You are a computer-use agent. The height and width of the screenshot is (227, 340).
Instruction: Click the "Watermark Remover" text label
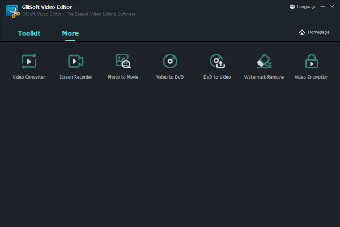(x=264, y=77)
